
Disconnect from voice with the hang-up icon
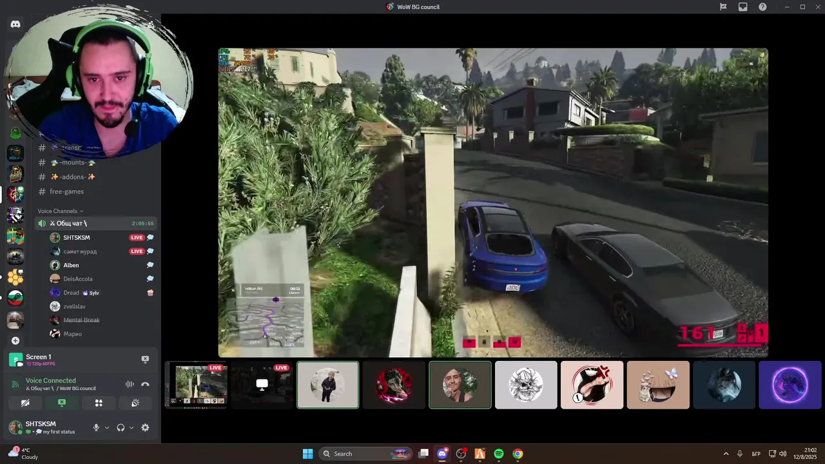(145, 384)
